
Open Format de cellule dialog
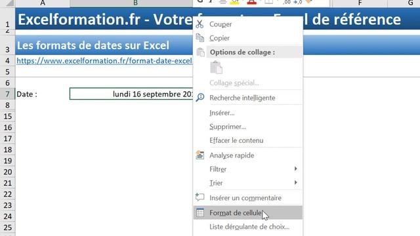coord(248,212)
